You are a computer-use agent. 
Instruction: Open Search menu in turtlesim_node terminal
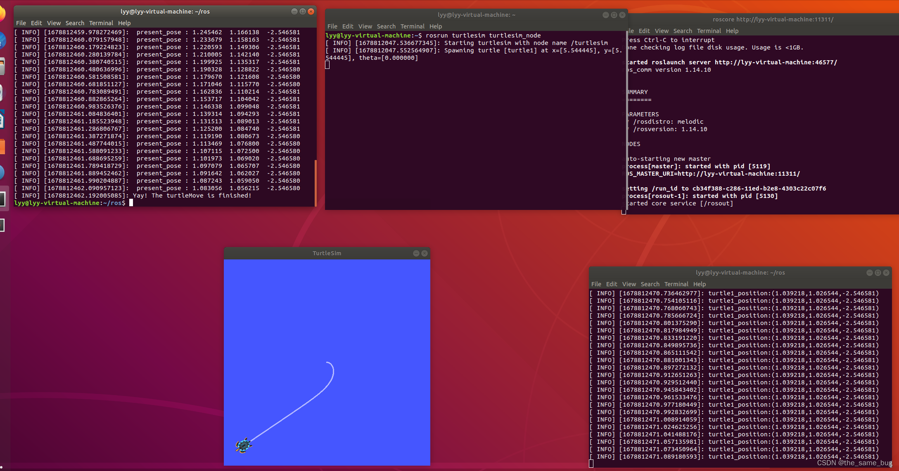pyautogui.click(x=386, y=26)
